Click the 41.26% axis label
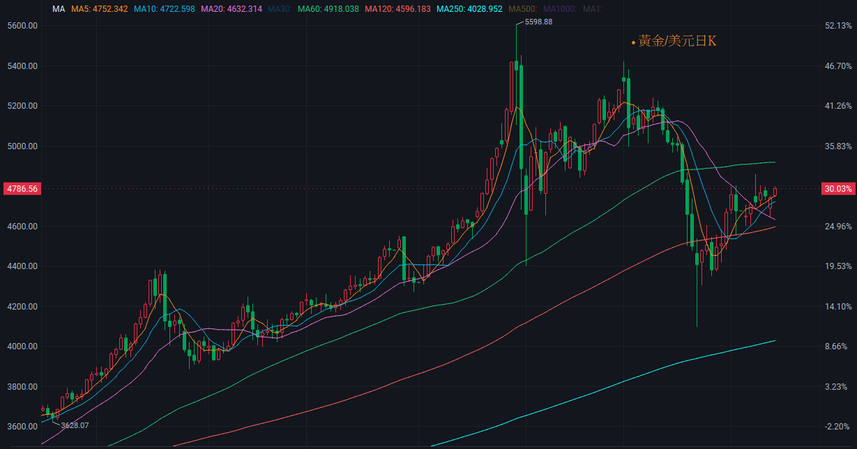 pos(838,106)
